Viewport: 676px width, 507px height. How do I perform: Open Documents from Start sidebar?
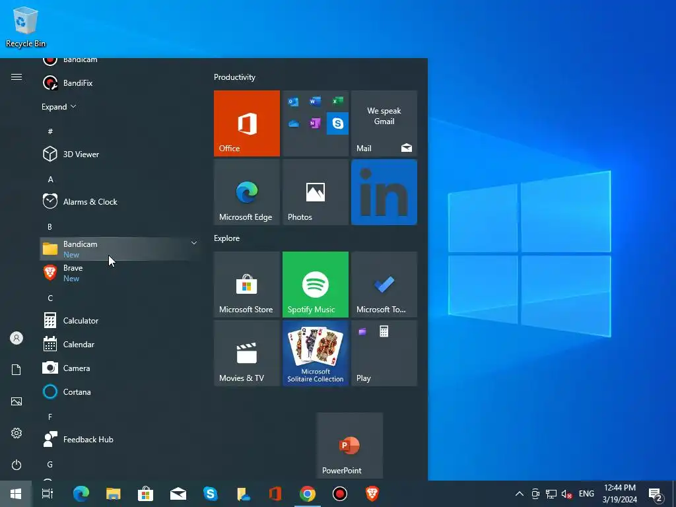[x=17, y=370]
